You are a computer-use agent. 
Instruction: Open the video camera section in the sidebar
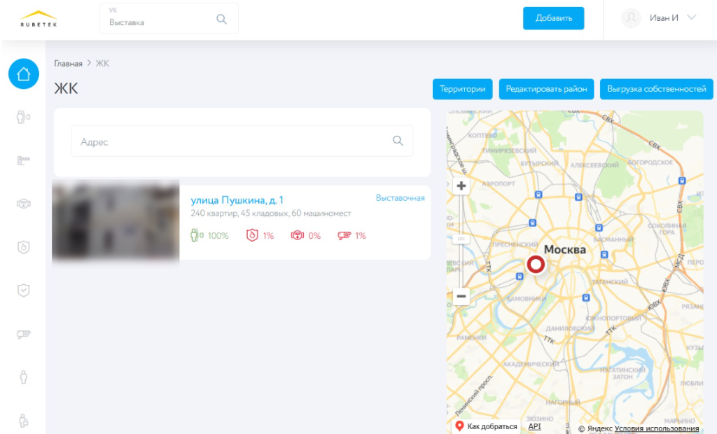pos(23,334)
